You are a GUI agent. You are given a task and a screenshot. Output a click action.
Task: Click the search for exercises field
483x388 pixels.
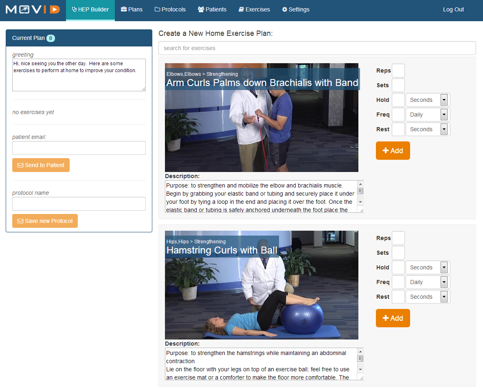tap(317, 48)
